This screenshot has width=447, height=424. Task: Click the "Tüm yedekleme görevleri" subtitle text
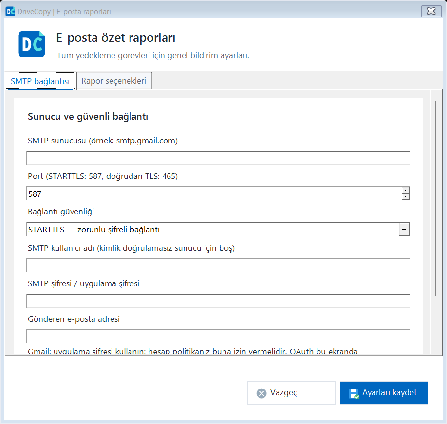click(153, 55)
